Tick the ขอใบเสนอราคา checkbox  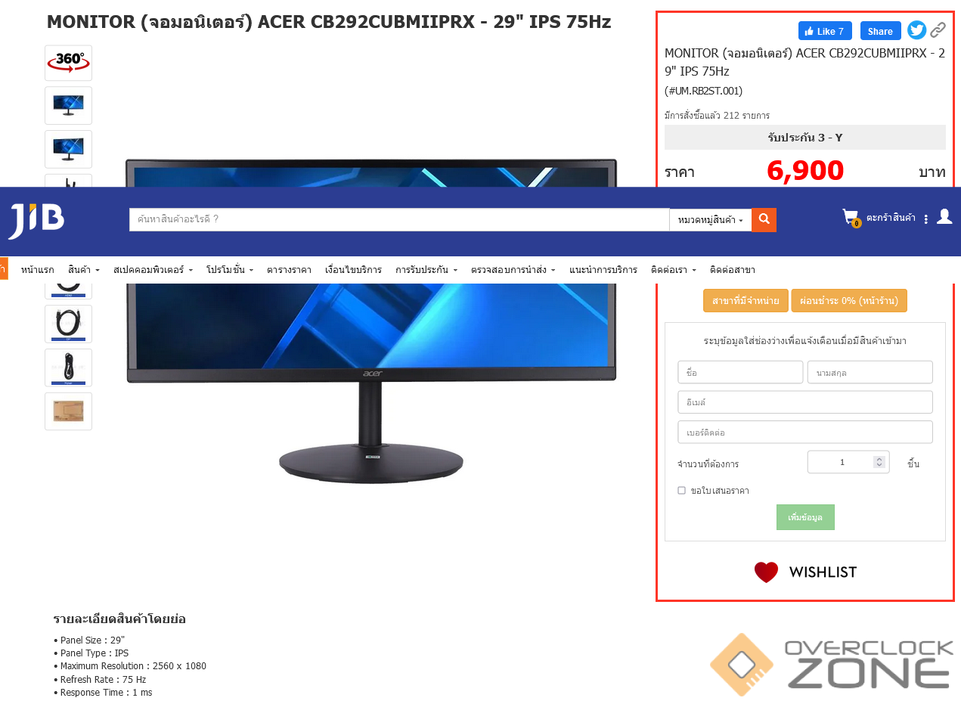[x=681, y=491]
